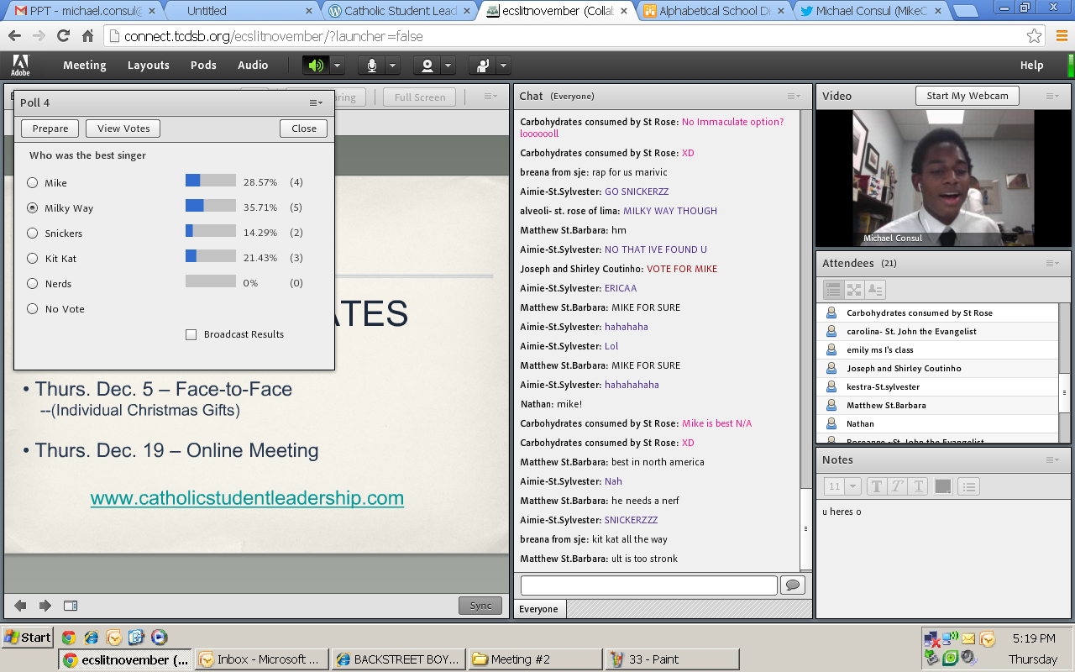This screenshot has width=1075, height=672.
Task: Click the microphone icon in top toolbar
Action: coord(371,66)
